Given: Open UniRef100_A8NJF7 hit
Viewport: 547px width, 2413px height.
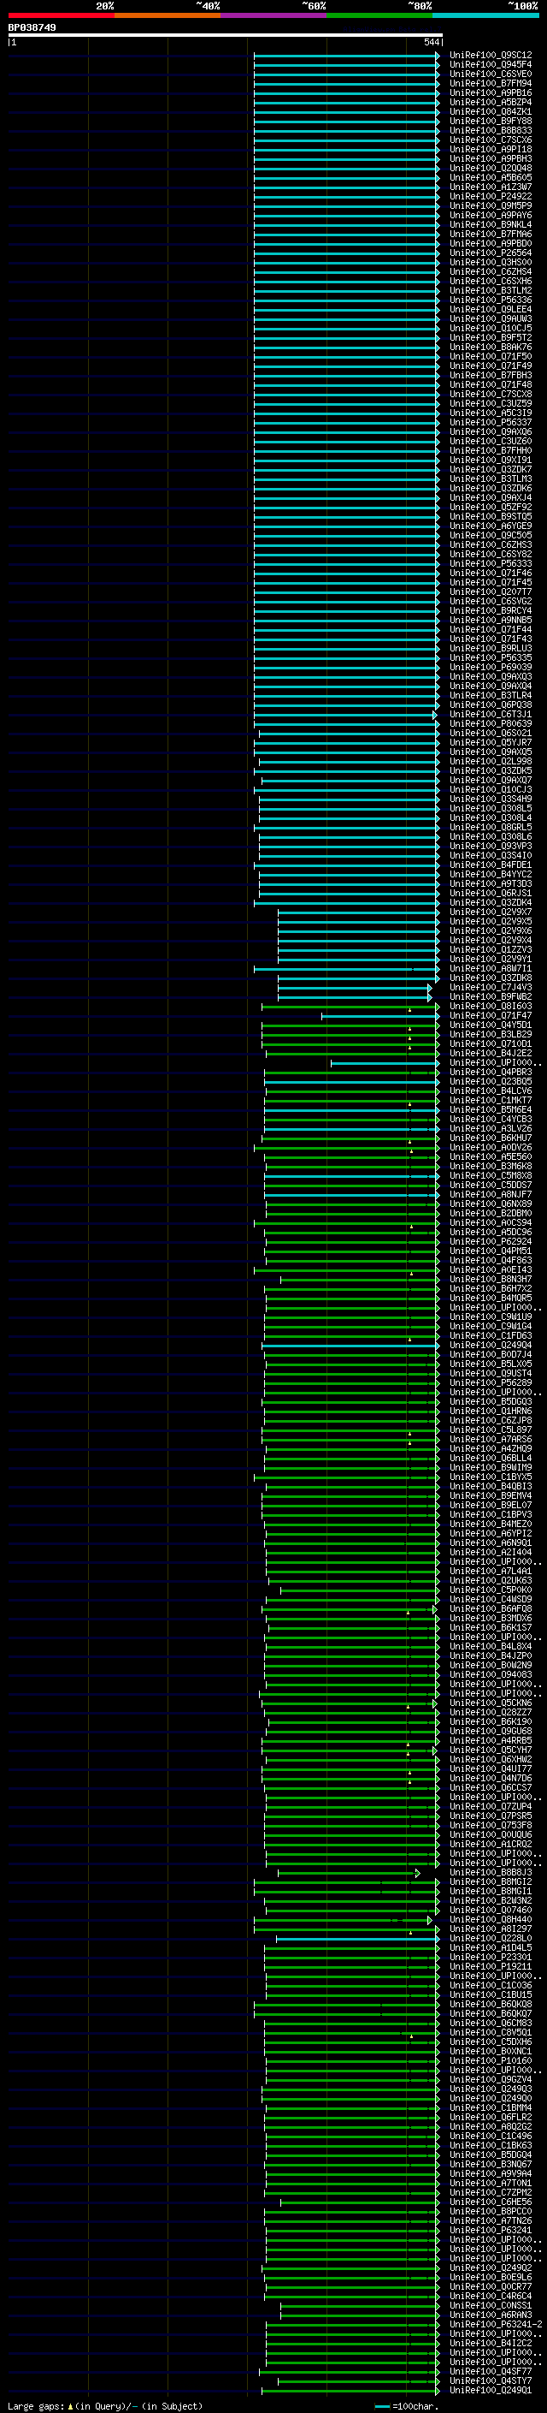Looking at the screenshot, I should pyautogui.click(x=490, y=1194).
